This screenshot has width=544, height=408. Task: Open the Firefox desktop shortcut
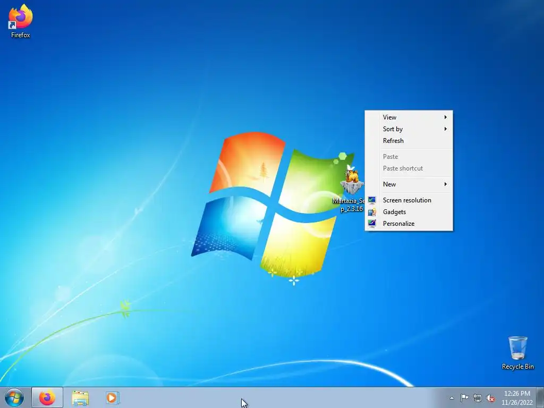point(21,21)
